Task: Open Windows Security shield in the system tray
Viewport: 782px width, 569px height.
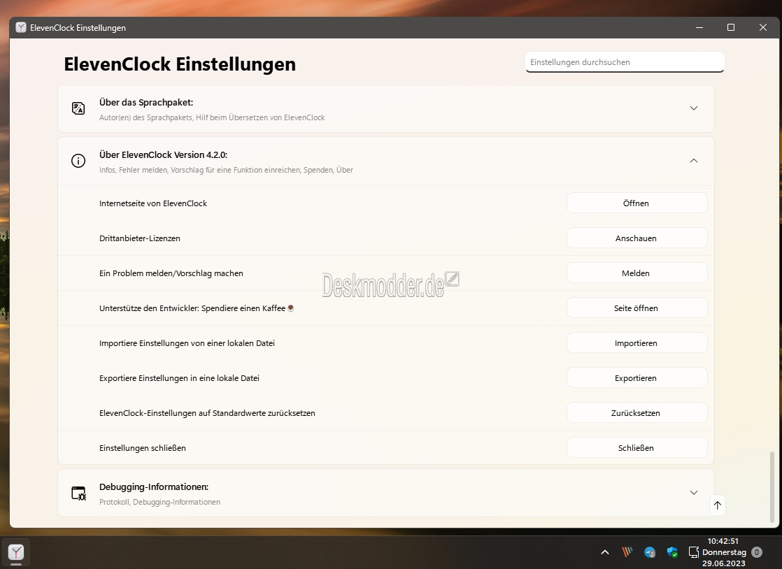Action: 672,552
